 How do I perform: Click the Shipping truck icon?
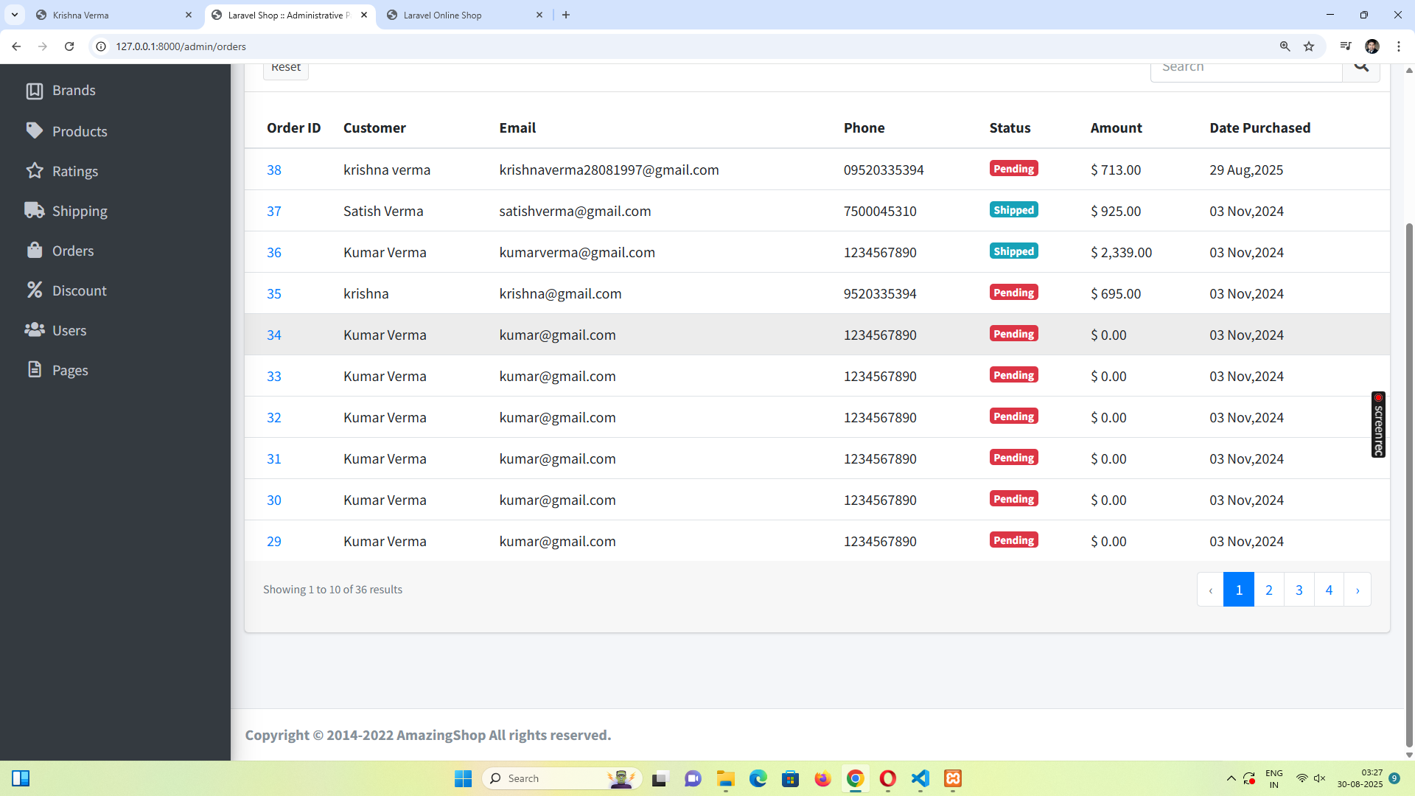(x=35, y=210)
